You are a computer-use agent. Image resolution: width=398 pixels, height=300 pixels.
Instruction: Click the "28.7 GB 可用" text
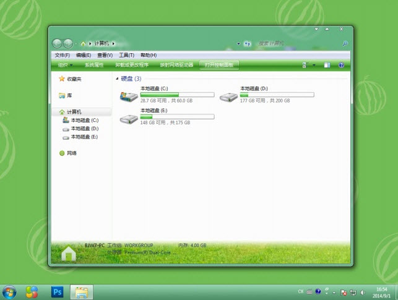point(154,101)
